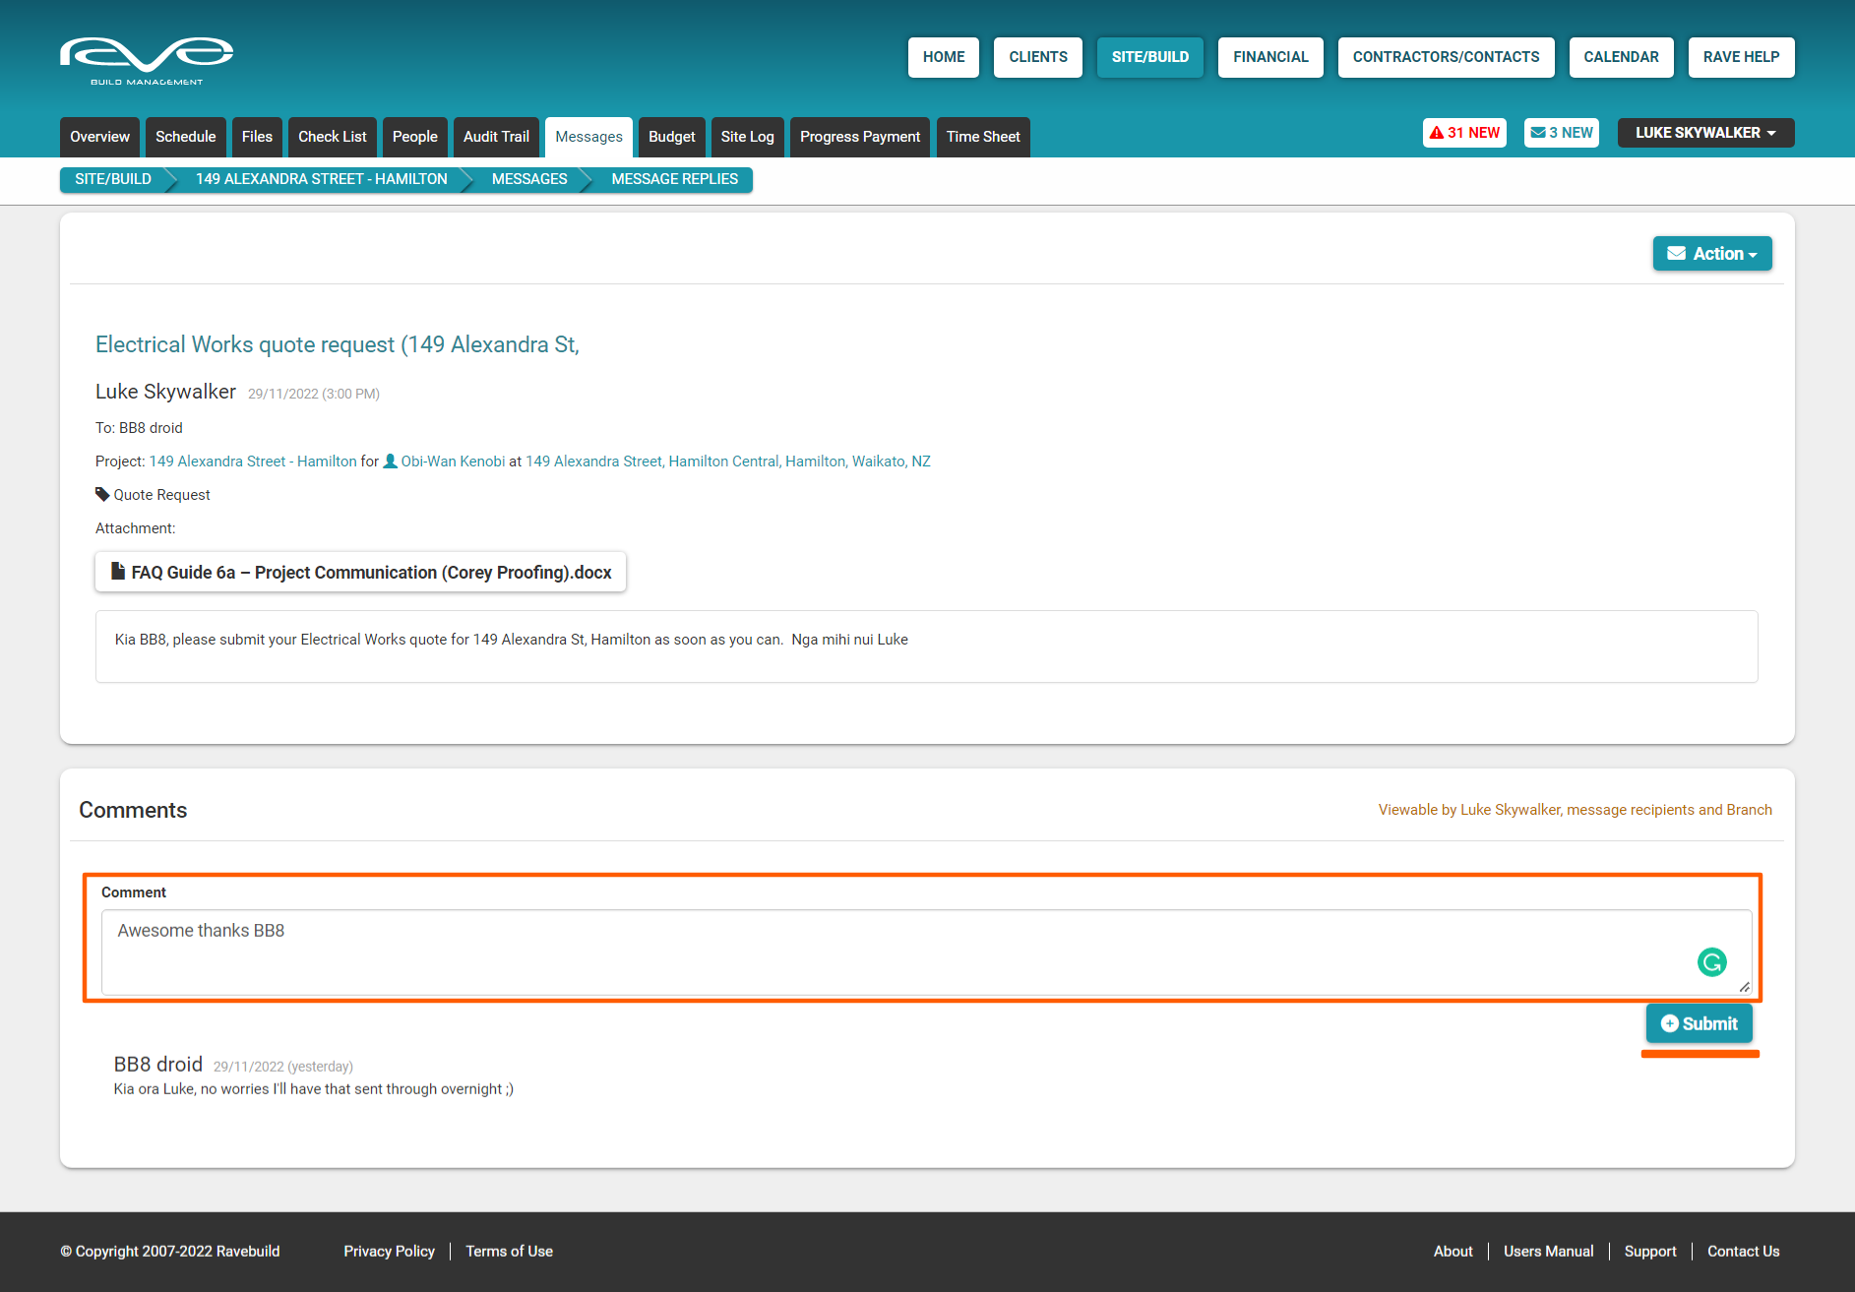Open the Clients menu
Viewport: 1855px width, 1292px height.
click(1038, 57)
